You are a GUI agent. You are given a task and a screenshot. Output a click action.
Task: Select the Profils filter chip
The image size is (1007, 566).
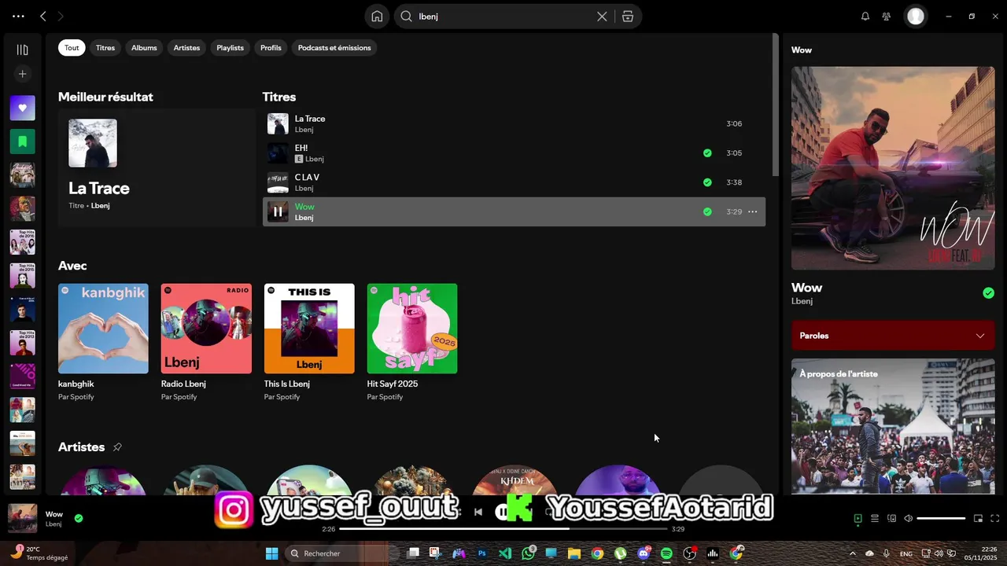pos(271,48)
